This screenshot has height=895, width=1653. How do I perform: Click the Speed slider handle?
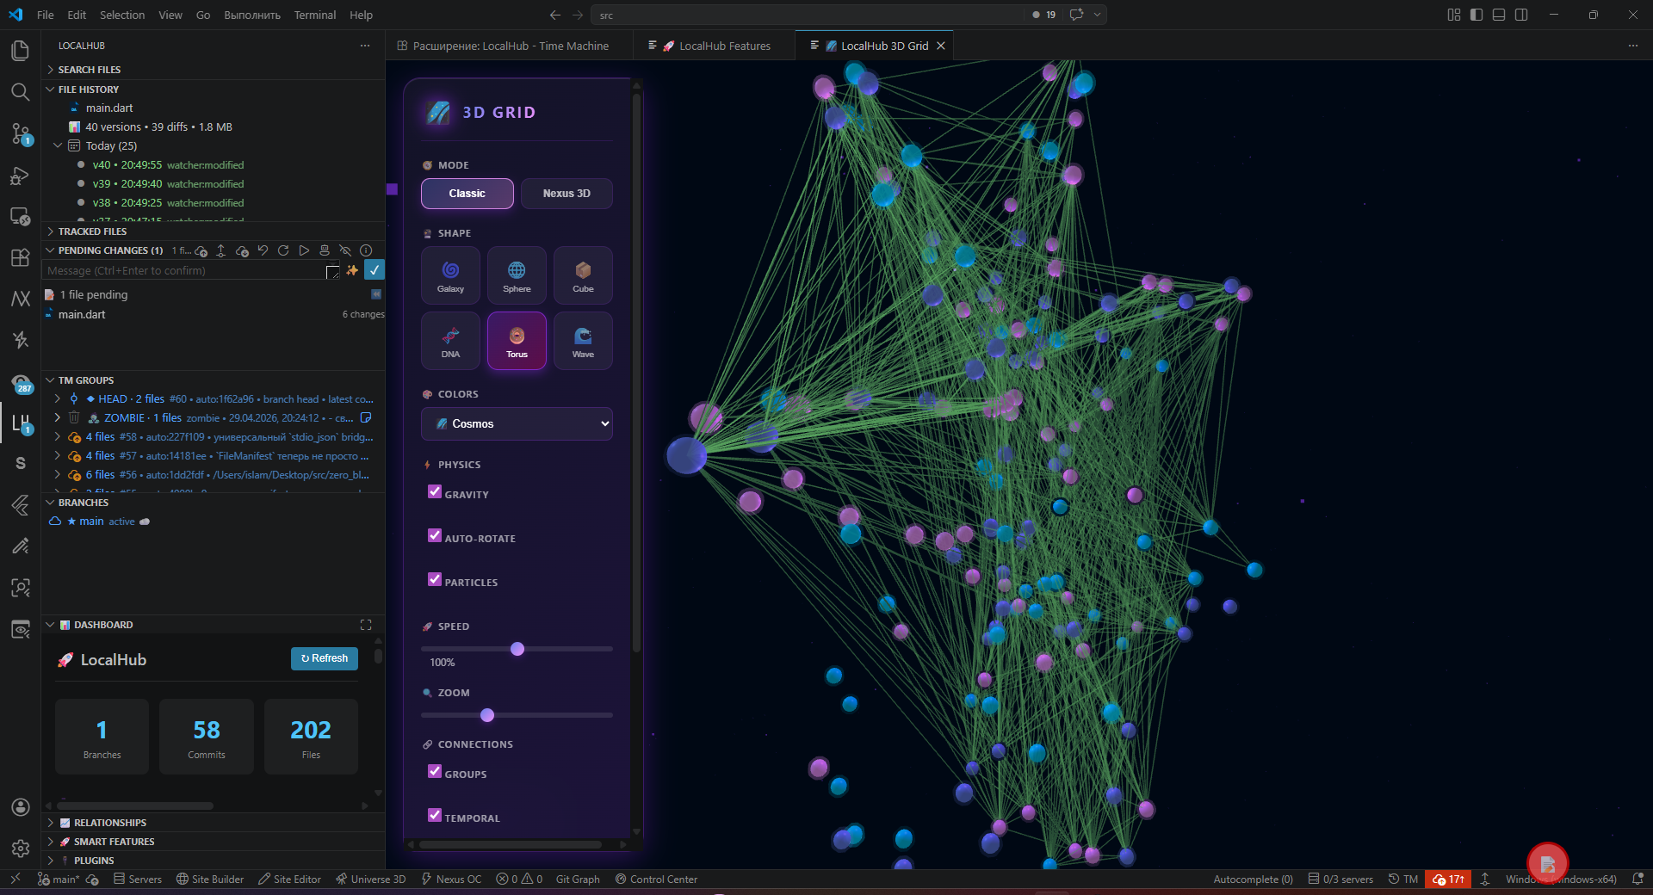(517, 649)
